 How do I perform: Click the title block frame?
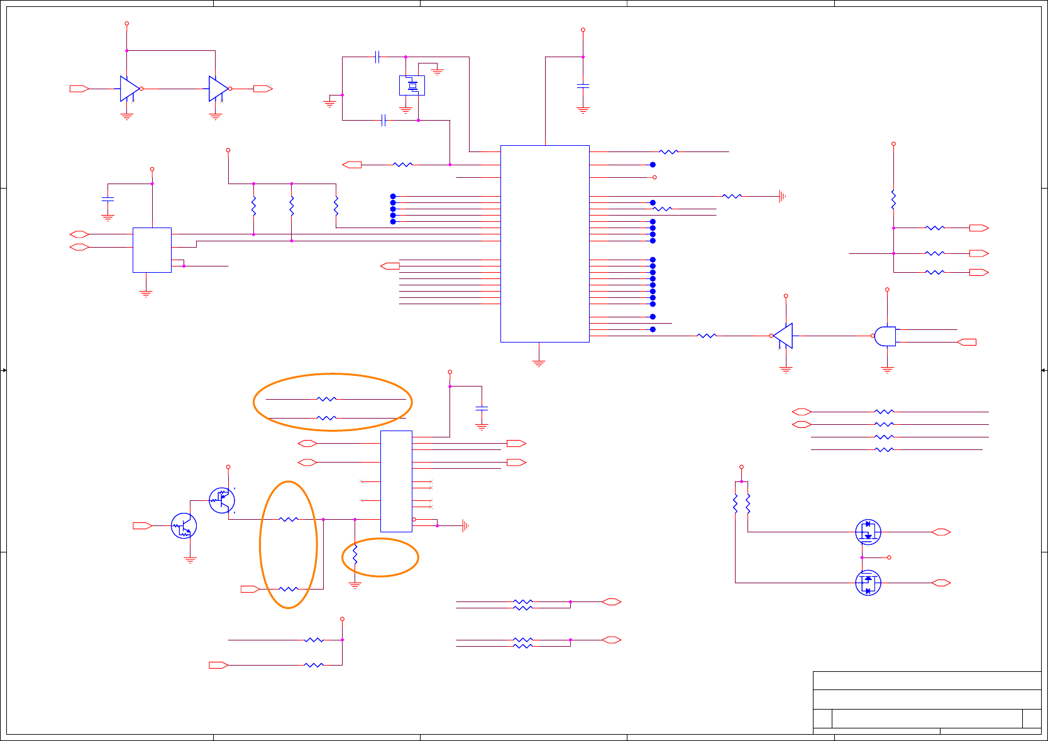(927, 703)
